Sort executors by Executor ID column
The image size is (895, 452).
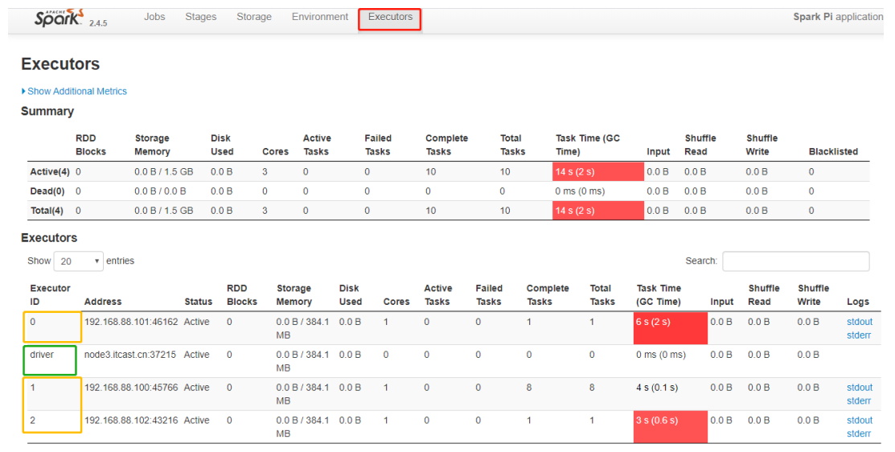click(50, 295)
